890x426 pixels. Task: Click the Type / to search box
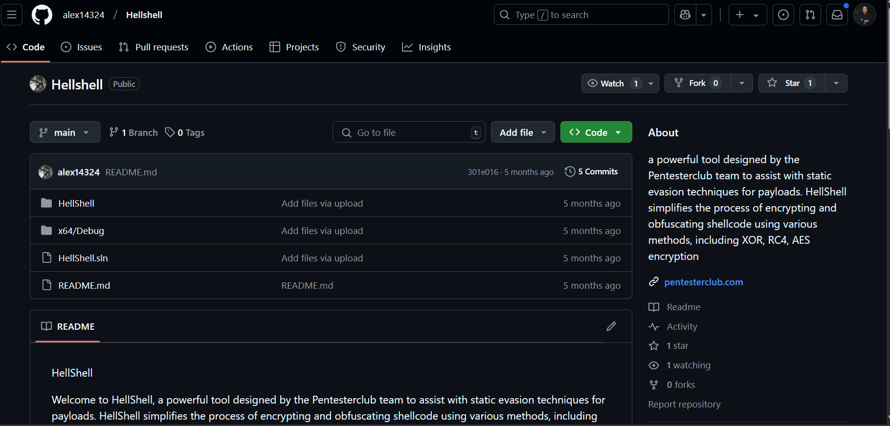point(581,15)
